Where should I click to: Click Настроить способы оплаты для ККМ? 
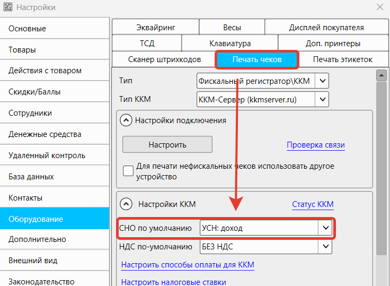click(188, 265)
